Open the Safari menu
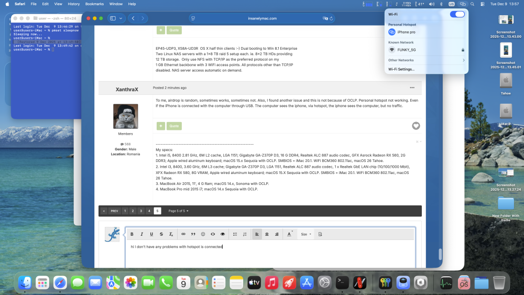This screenshot has height=295, width=524. click(x=20, y=4)
